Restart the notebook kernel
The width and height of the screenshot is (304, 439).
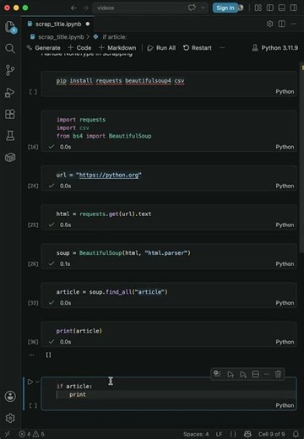click(198, 48)
